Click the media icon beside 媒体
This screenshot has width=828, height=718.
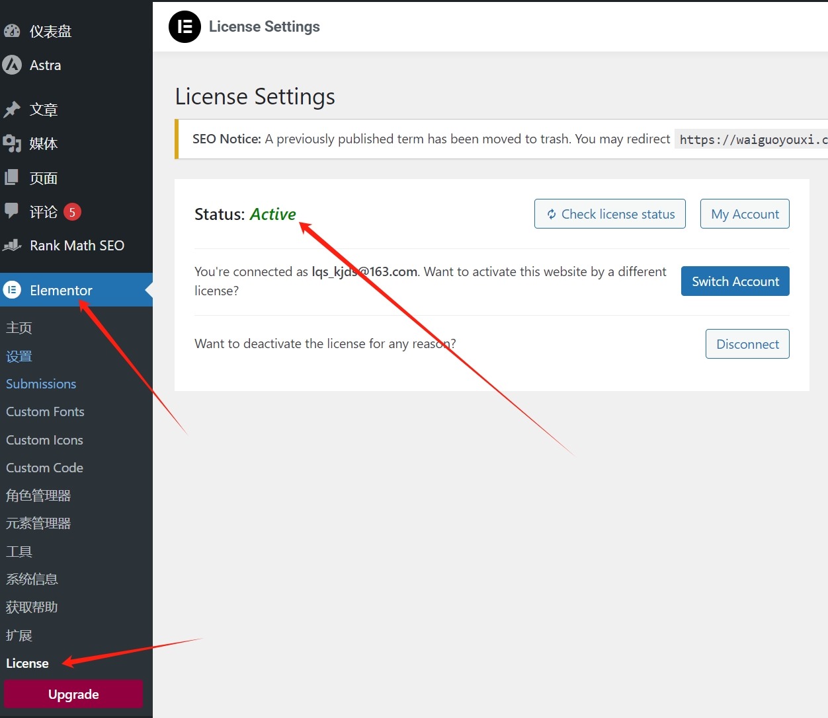(12, 143)
